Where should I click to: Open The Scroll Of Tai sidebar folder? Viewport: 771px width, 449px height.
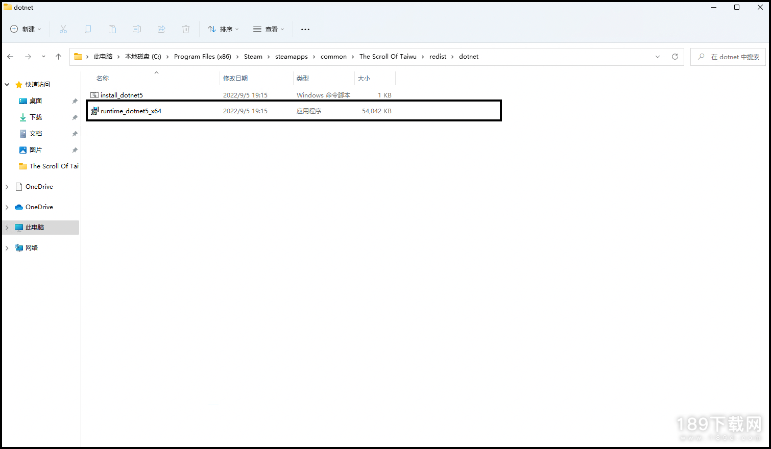click(x=54, y=166)
